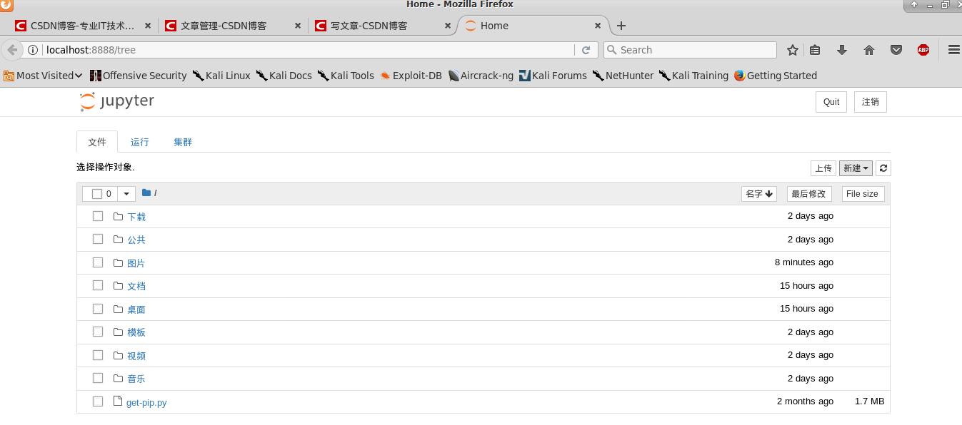This screenshot has height=425, width=962.
Task: Refresh the notebook file list
Action: [x=883, y=168]
